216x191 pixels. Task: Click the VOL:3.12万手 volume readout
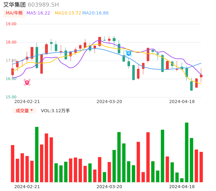pos(55,111)
